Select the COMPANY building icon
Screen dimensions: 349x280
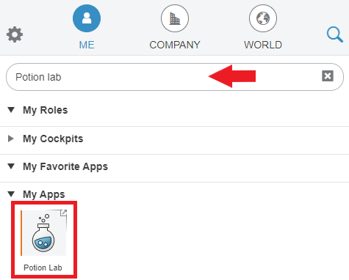click(175, 18)
